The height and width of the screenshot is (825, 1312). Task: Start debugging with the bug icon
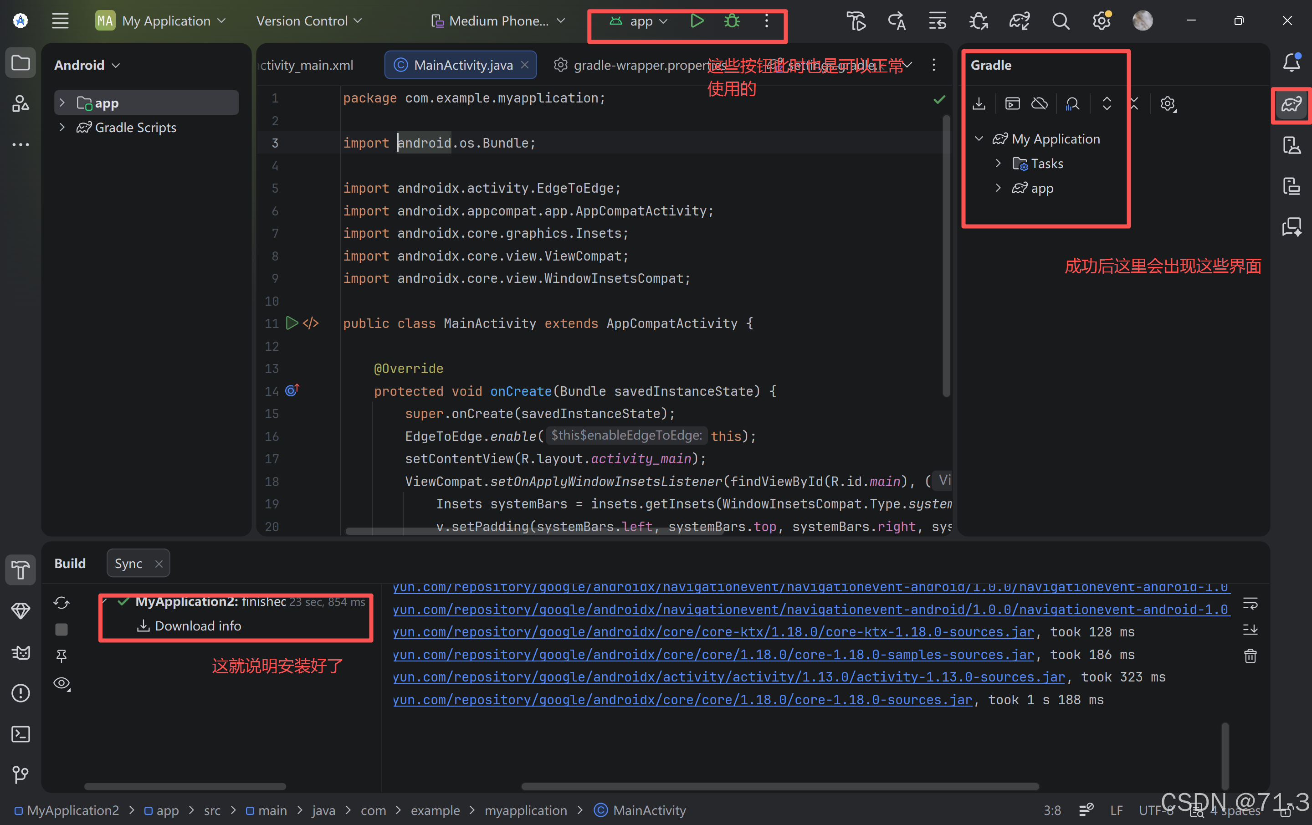tap(731, 21)
